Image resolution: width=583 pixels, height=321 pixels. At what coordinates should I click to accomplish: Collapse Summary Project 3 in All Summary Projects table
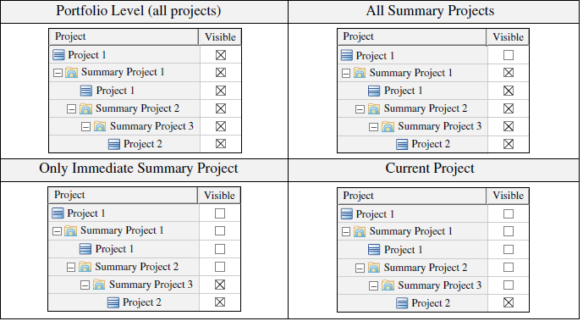tap(373, 127)
